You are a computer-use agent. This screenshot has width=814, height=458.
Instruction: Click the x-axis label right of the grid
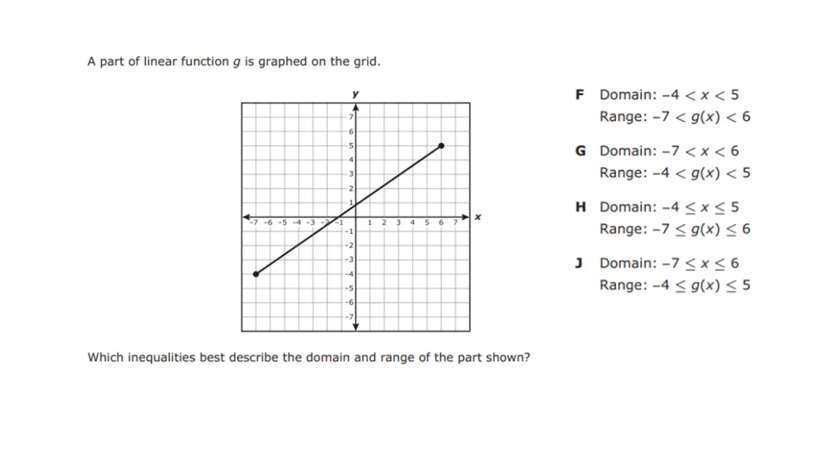(x=478, y=217)
